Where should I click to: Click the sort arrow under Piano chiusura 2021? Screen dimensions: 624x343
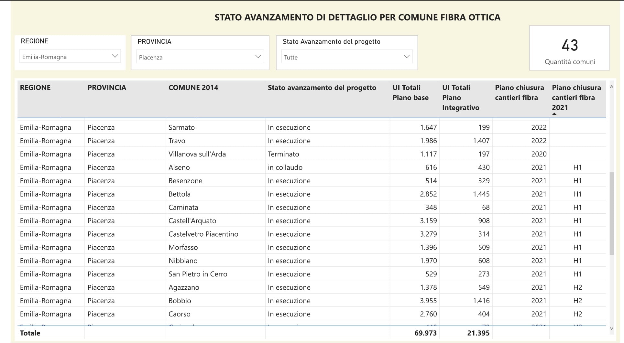(554, 114)
